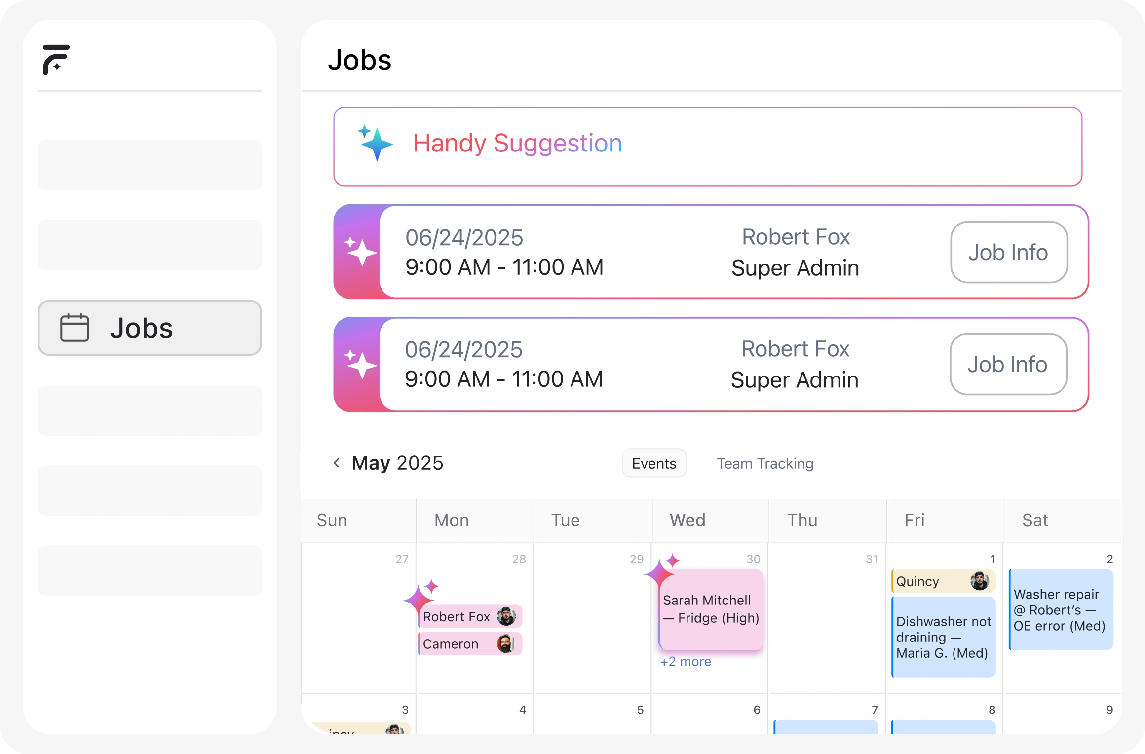Click the Handy Suggestion sparkle icon
1145x754 pixels.
376,143
